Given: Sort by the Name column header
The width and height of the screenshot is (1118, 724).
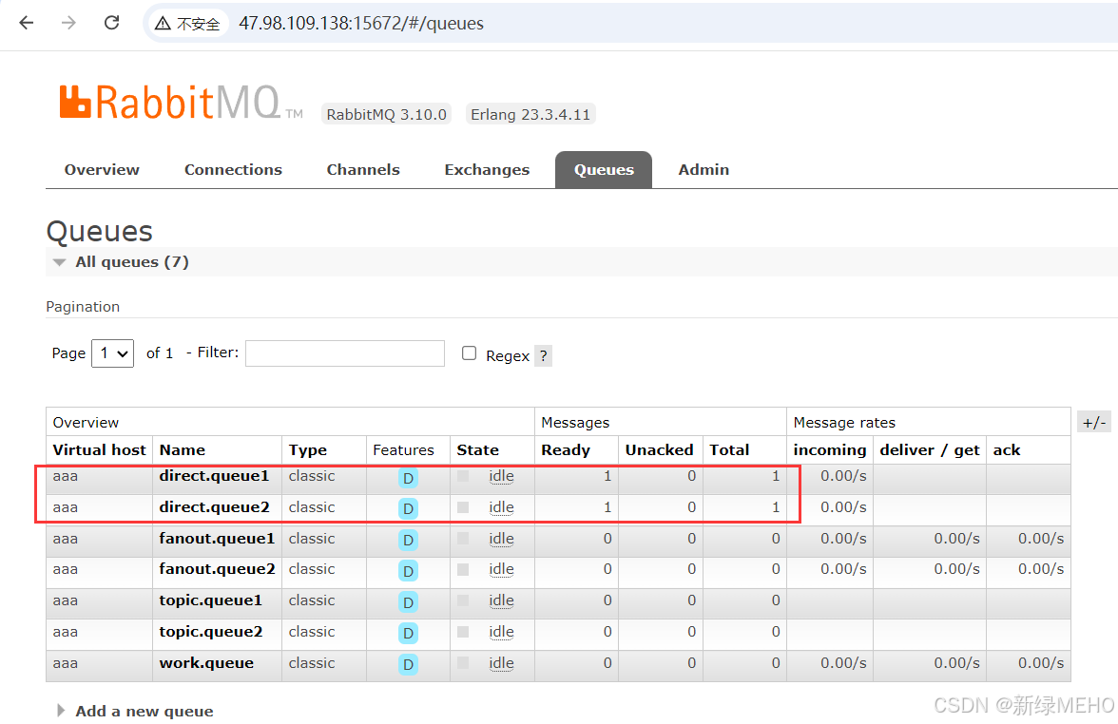Looking at the screenshot, I should [x=183, y=450].
